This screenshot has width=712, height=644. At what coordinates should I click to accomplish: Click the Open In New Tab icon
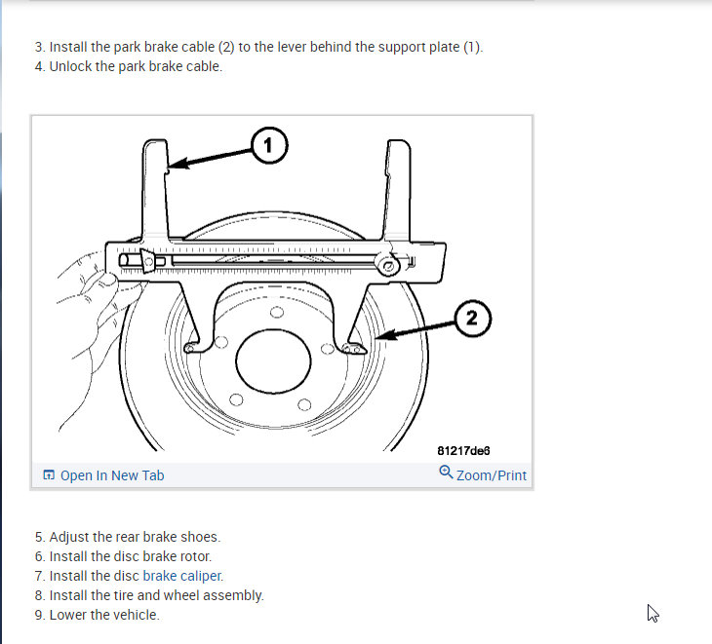pos(49,474)
